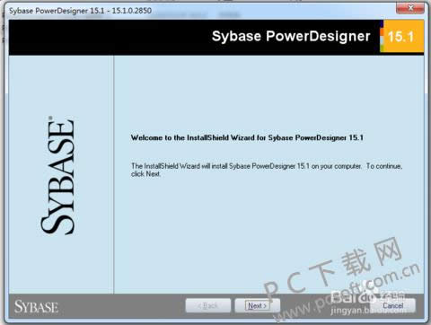431x325 pixels.
Task: Click the Next button to continue installation
Action: click(258, 305)
